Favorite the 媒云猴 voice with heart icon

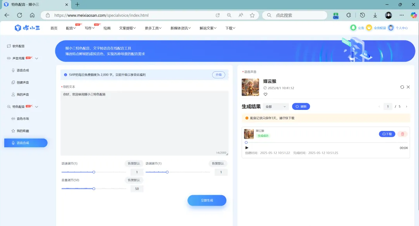(x=265, y=94)
